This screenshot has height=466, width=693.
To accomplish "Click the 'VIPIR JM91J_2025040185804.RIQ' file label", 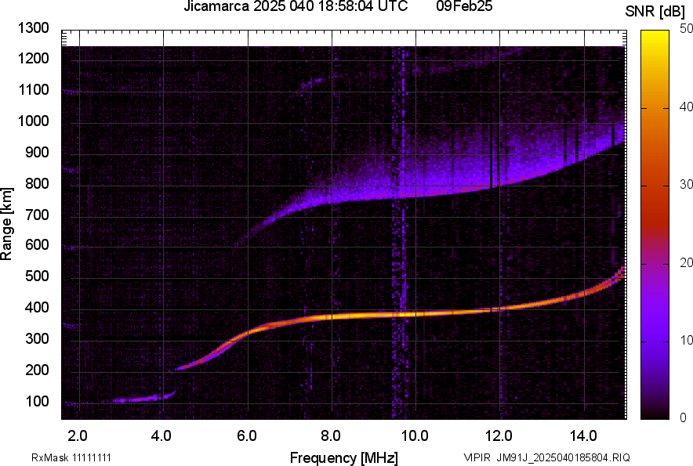I will 546,457.
